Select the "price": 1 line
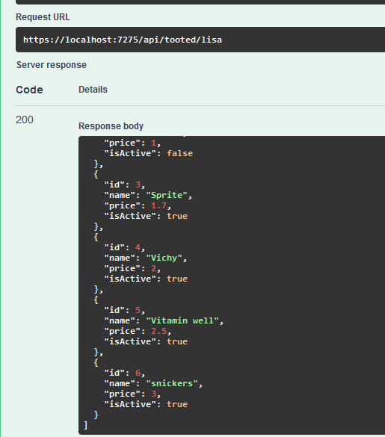 (x=132, y=143)
